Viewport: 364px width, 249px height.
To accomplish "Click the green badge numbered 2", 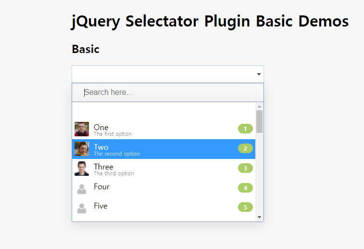I will 245,148.
